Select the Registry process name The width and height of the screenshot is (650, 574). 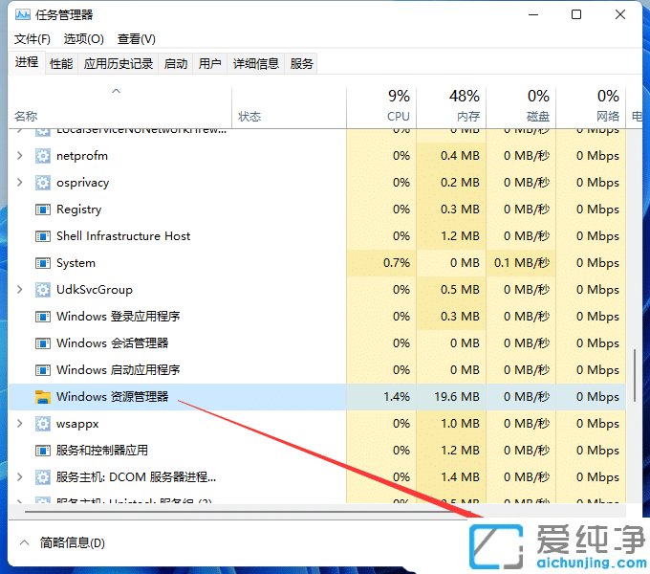78,210
